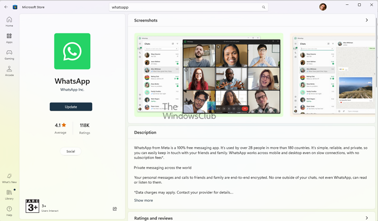Maximize the Microsoft Store window
378x221 pixels.
(359, 4)
